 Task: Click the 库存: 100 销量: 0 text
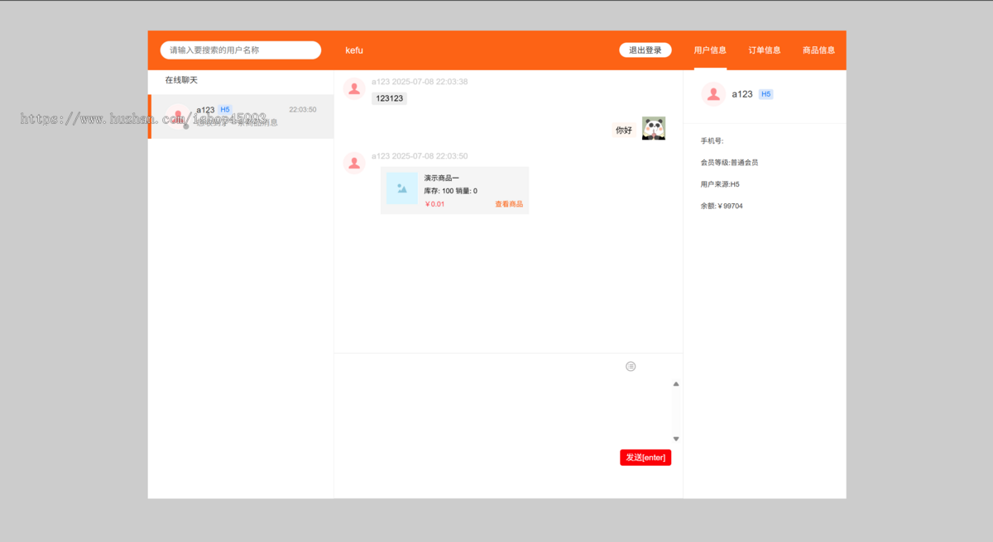[x=451, y=191]
